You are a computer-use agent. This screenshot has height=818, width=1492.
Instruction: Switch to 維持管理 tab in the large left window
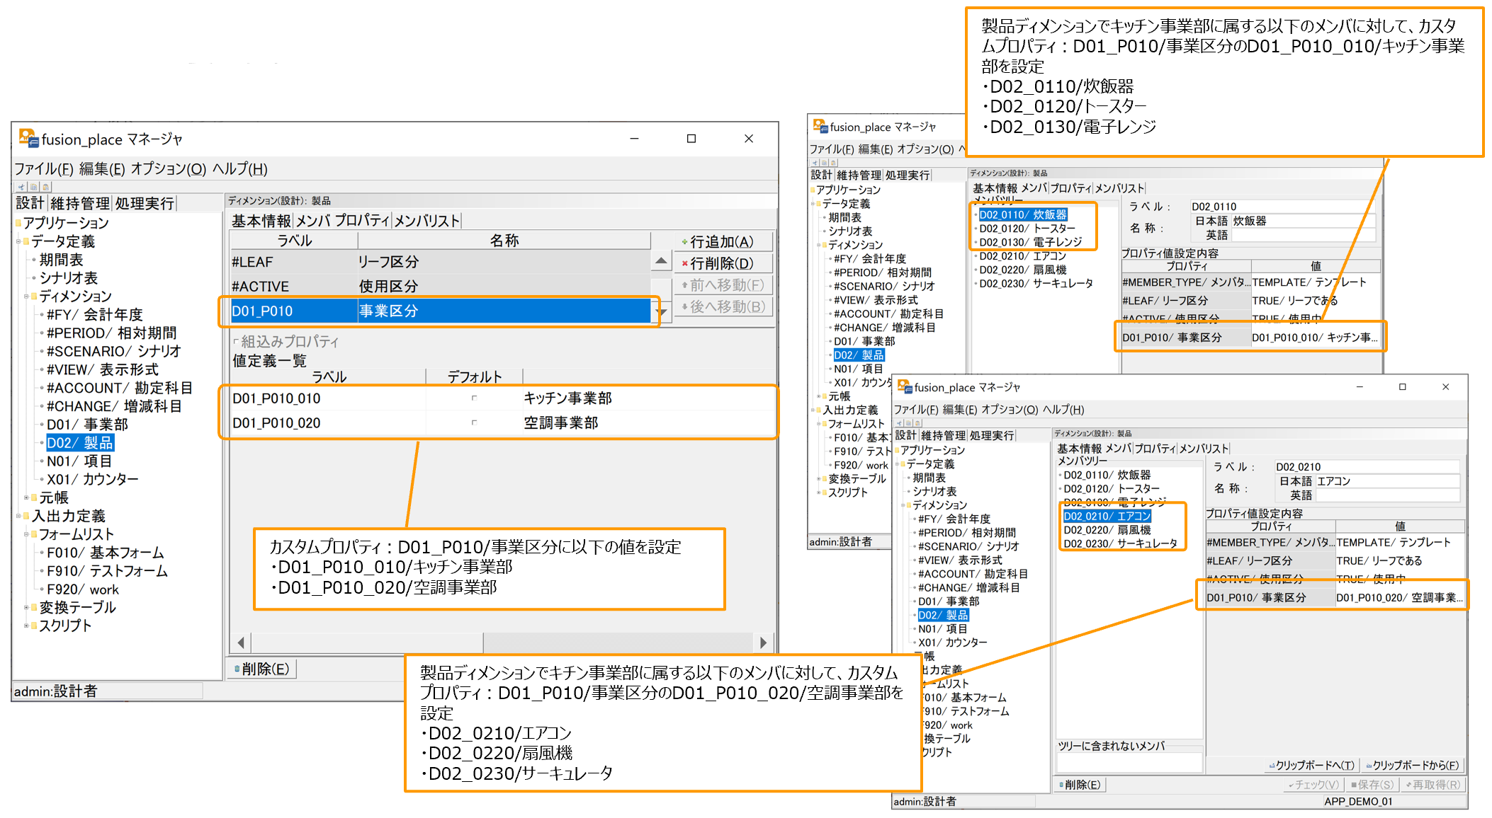pyautogui.click(x=80, y=204)
